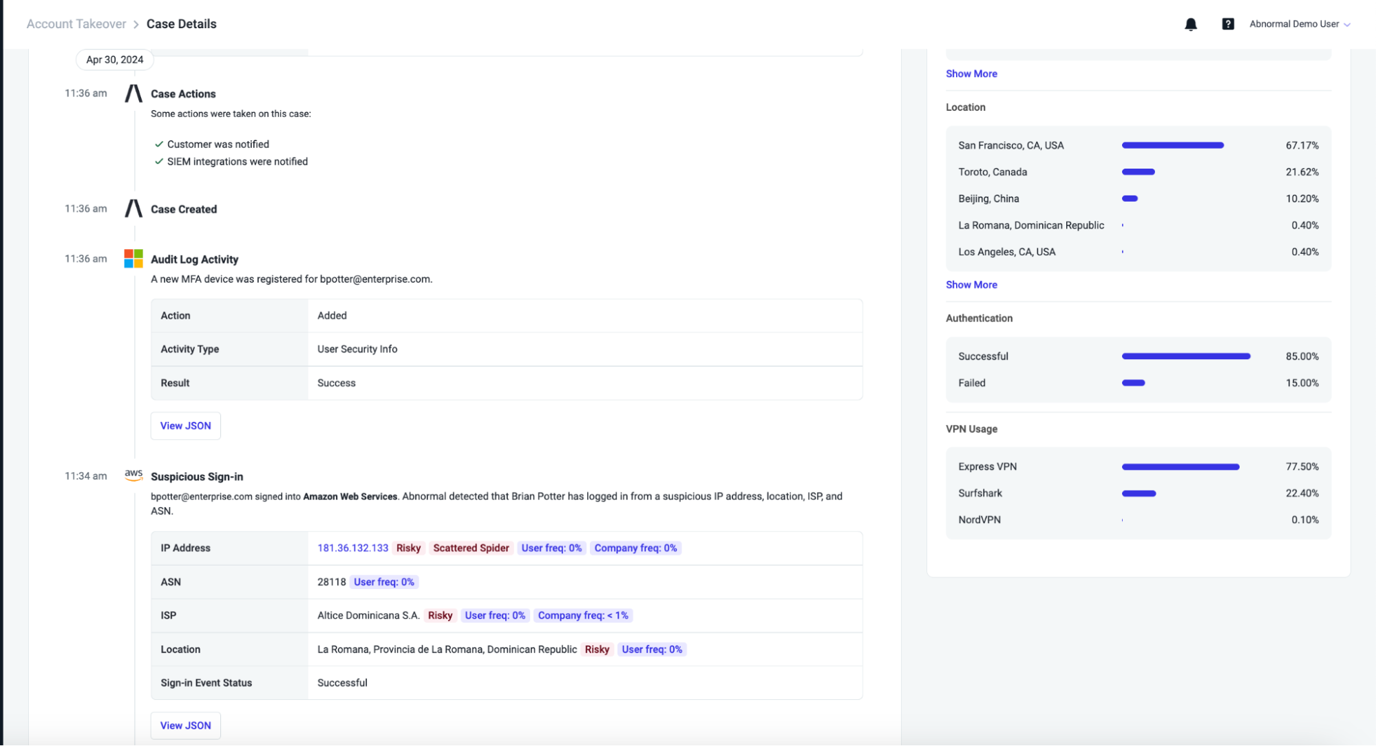1376x746 pixels.
Task: Click the checkmark beside SIEM integrations notified
Action: [x=159, y=162]
